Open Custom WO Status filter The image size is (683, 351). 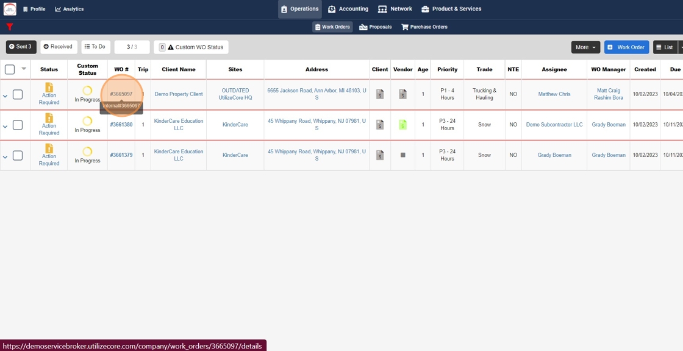(191, 47)
